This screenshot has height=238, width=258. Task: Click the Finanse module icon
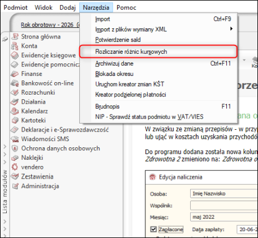[15, 74]
